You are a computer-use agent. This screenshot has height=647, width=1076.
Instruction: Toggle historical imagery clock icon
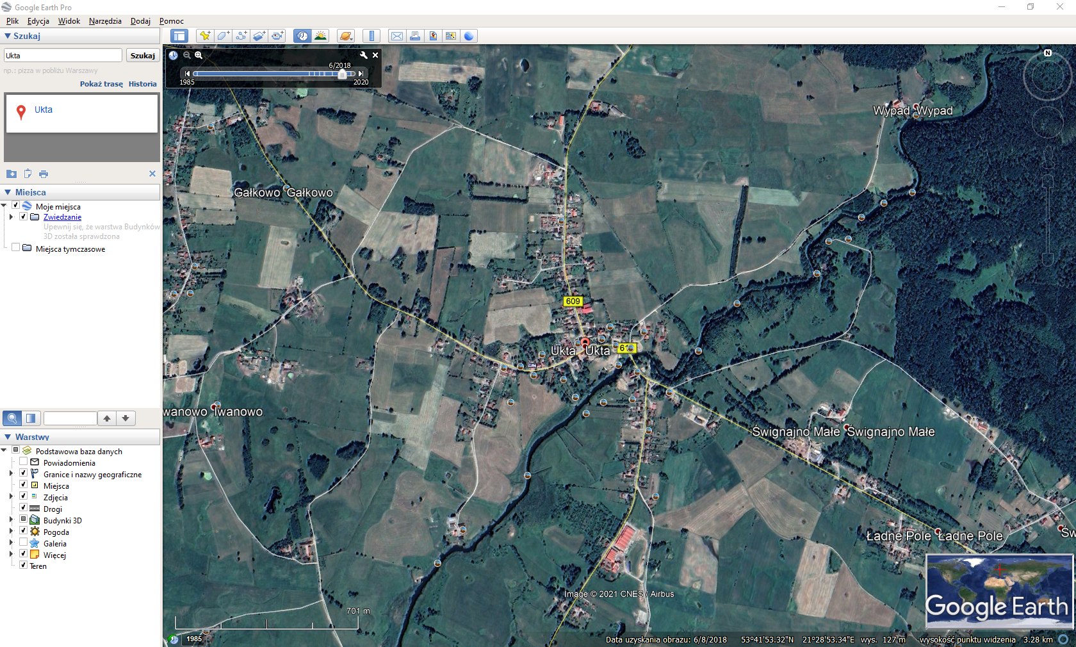tap(302, 36)
